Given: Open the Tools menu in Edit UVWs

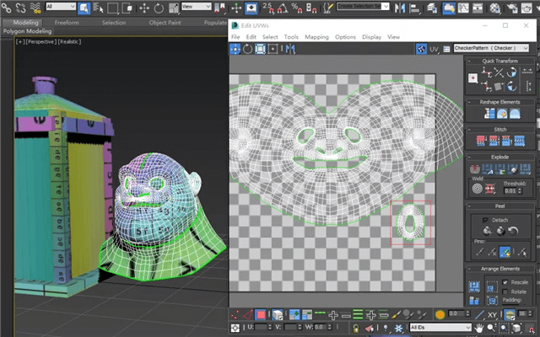Looking at the screenshot, I should pos(291,37).
